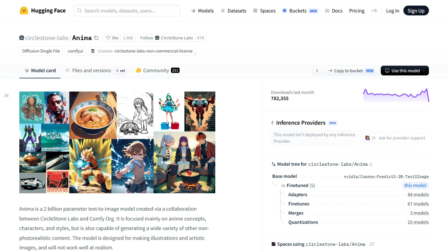Click the Diffusion Single File tag
The image size is (448, 252).
click(41, 51)
